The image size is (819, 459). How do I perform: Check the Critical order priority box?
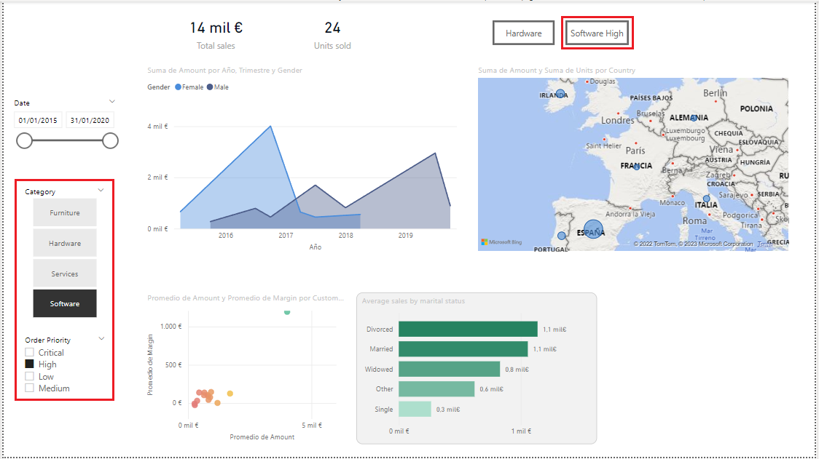(x=30, y=352)
